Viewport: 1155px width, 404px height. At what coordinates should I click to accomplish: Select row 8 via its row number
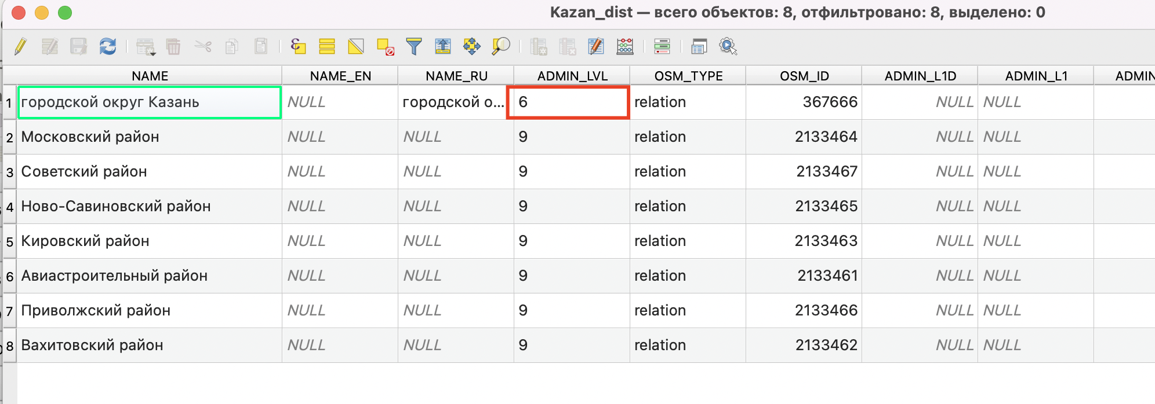pyautogui.click(x=9, y=346)
